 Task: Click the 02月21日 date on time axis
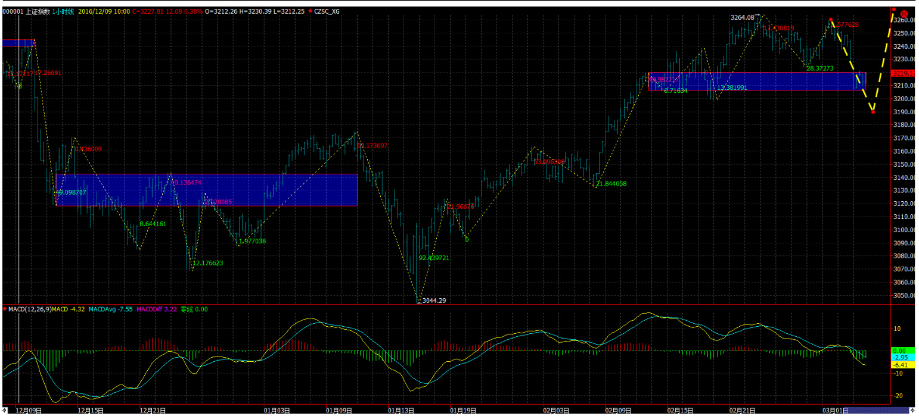(743, 410)
